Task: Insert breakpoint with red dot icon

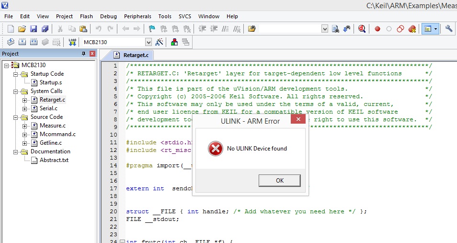Action: point(377,29)
